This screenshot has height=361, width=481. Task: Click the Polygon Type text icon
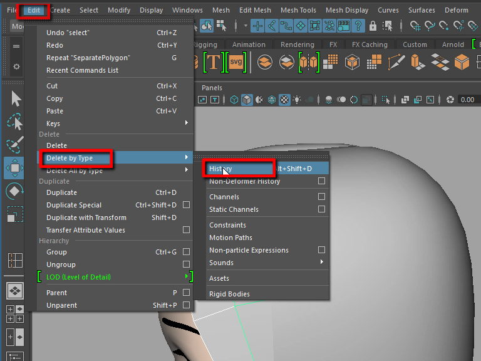(x=213, y=62)
